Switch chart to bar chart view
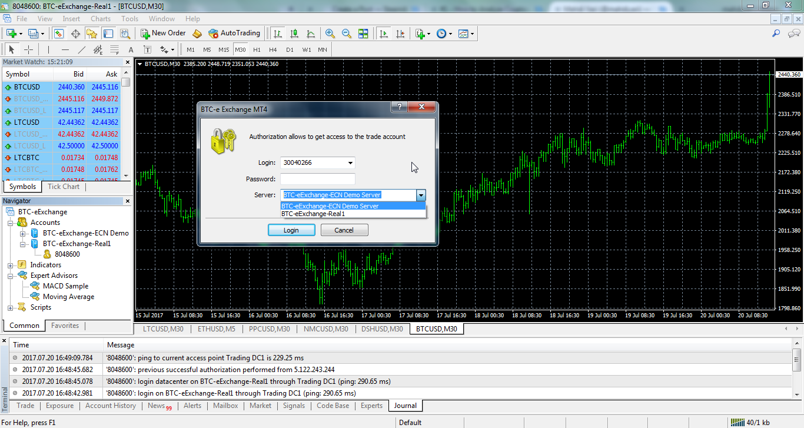 (x=277, y=34)
